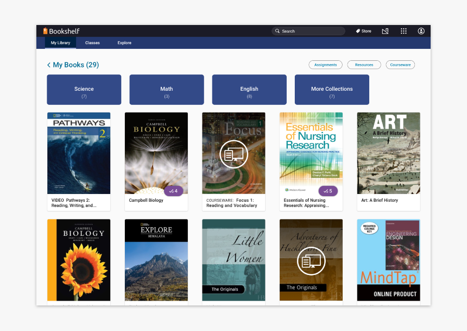Viewport: 467px width, 331px height.
Task: Open the Little Women cover
Action: [234, 260]
